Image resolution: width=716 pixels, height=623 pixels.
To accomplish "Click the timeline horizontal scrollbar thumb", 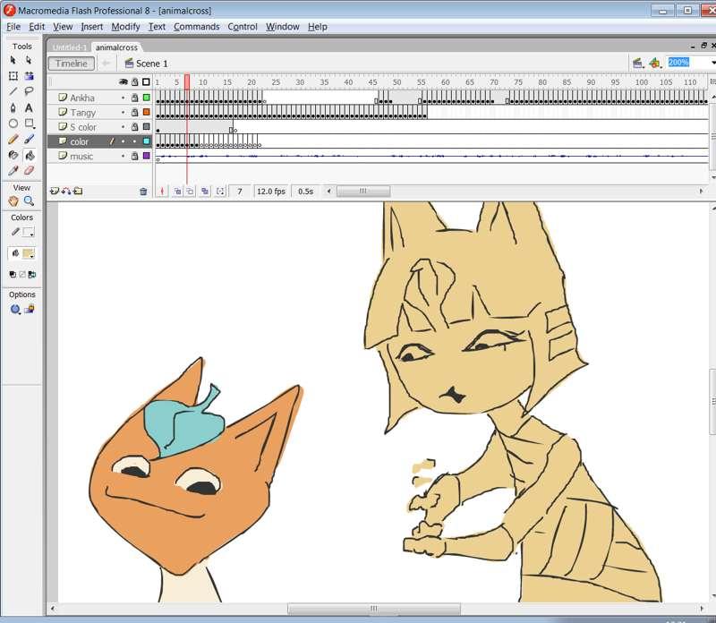I will tap(363, 192).
